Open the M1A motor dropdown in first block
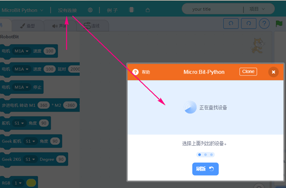Image resolution: width=286 pixels, height=188 pixels. [21, 51]
